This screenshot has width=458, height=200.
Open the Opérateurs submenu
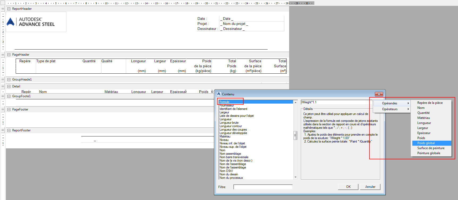pos(392,109)
